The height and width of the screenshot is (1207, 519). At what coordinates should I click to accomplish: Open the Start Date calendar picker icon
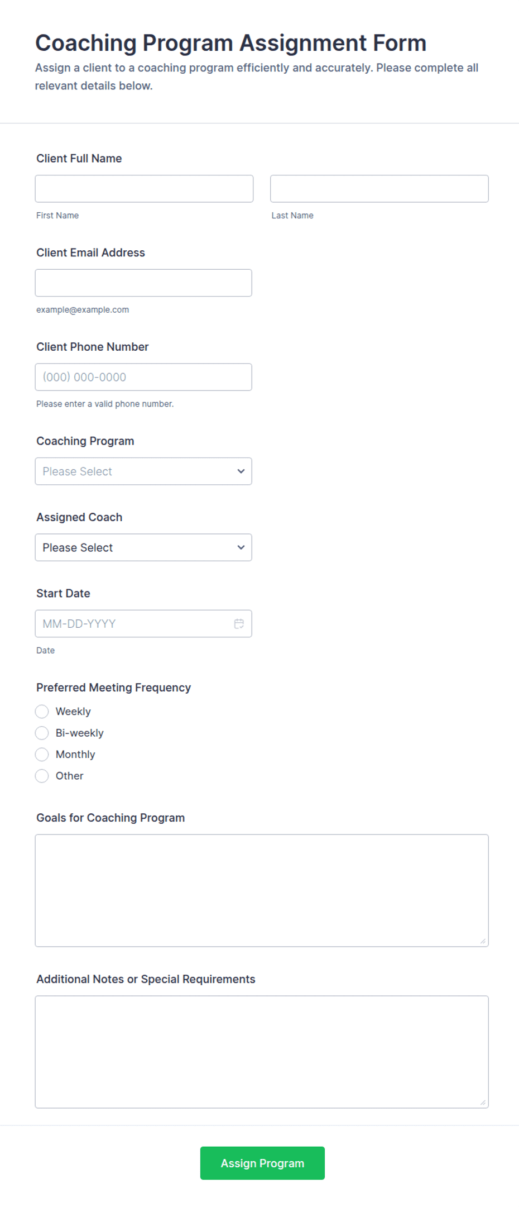239,624
